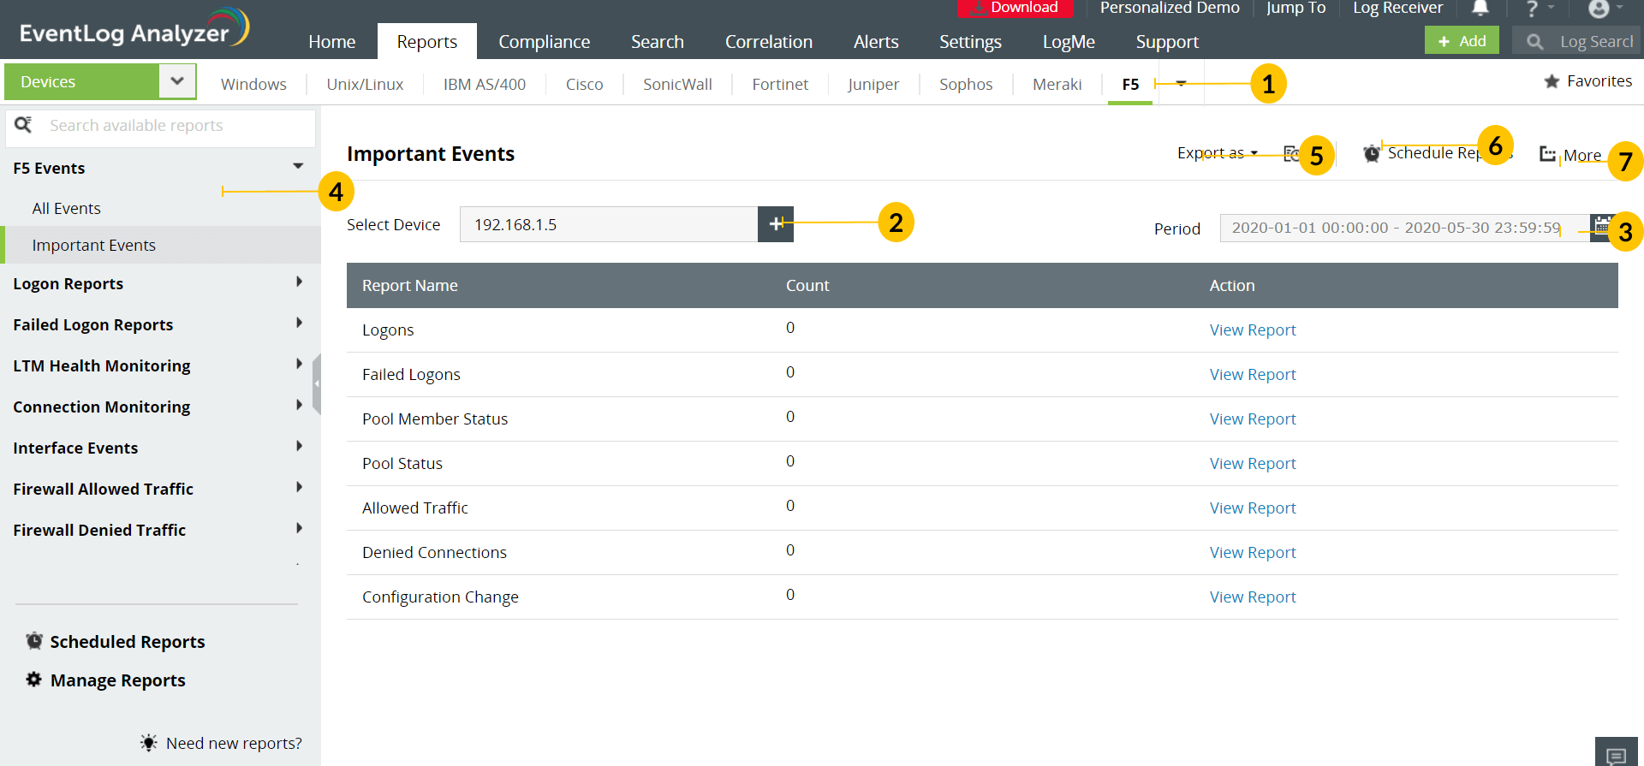View Report for Pool Member Status

[x=1253, y=419]
